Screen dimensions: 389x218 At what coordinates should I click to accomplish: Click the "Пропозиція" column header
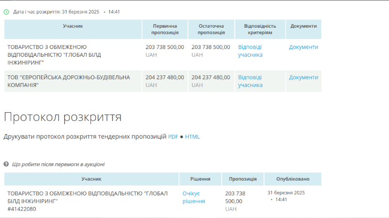point(243,179)
